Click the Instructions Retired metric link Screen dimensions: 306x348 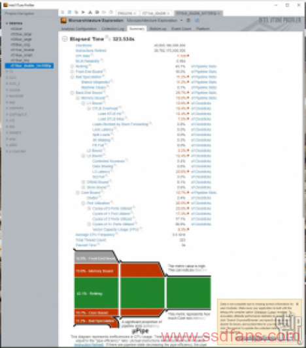pyautogui.click(x=91, y=51)
